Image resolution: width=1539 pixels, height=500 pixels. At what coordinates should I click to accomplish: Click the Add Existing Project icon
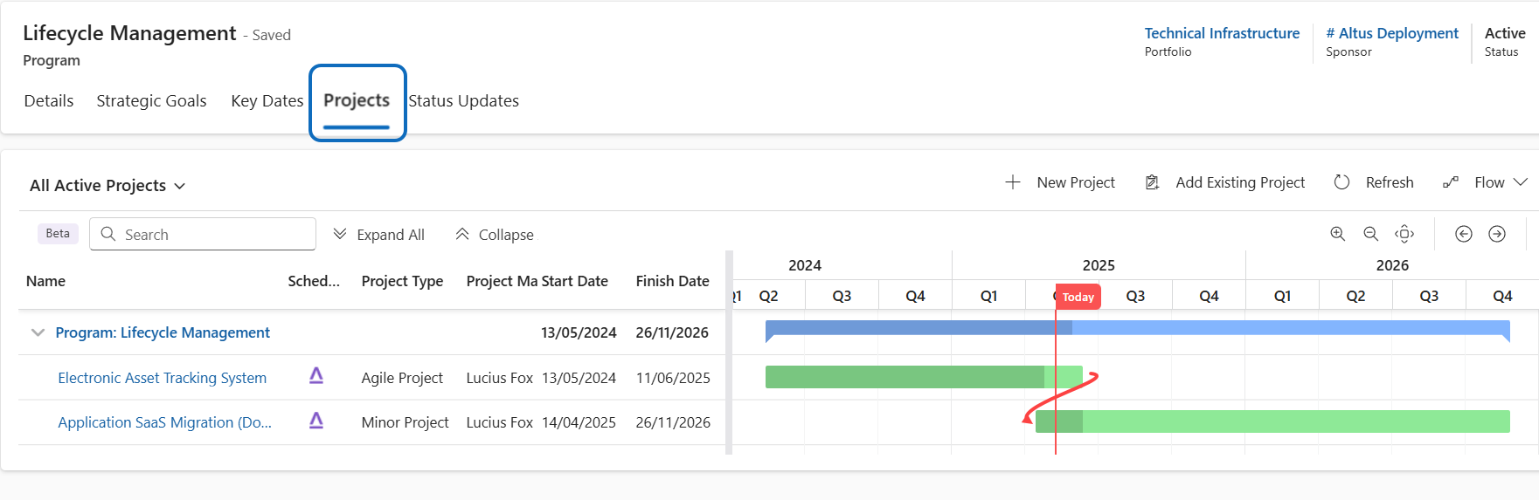coord(1153,182)
